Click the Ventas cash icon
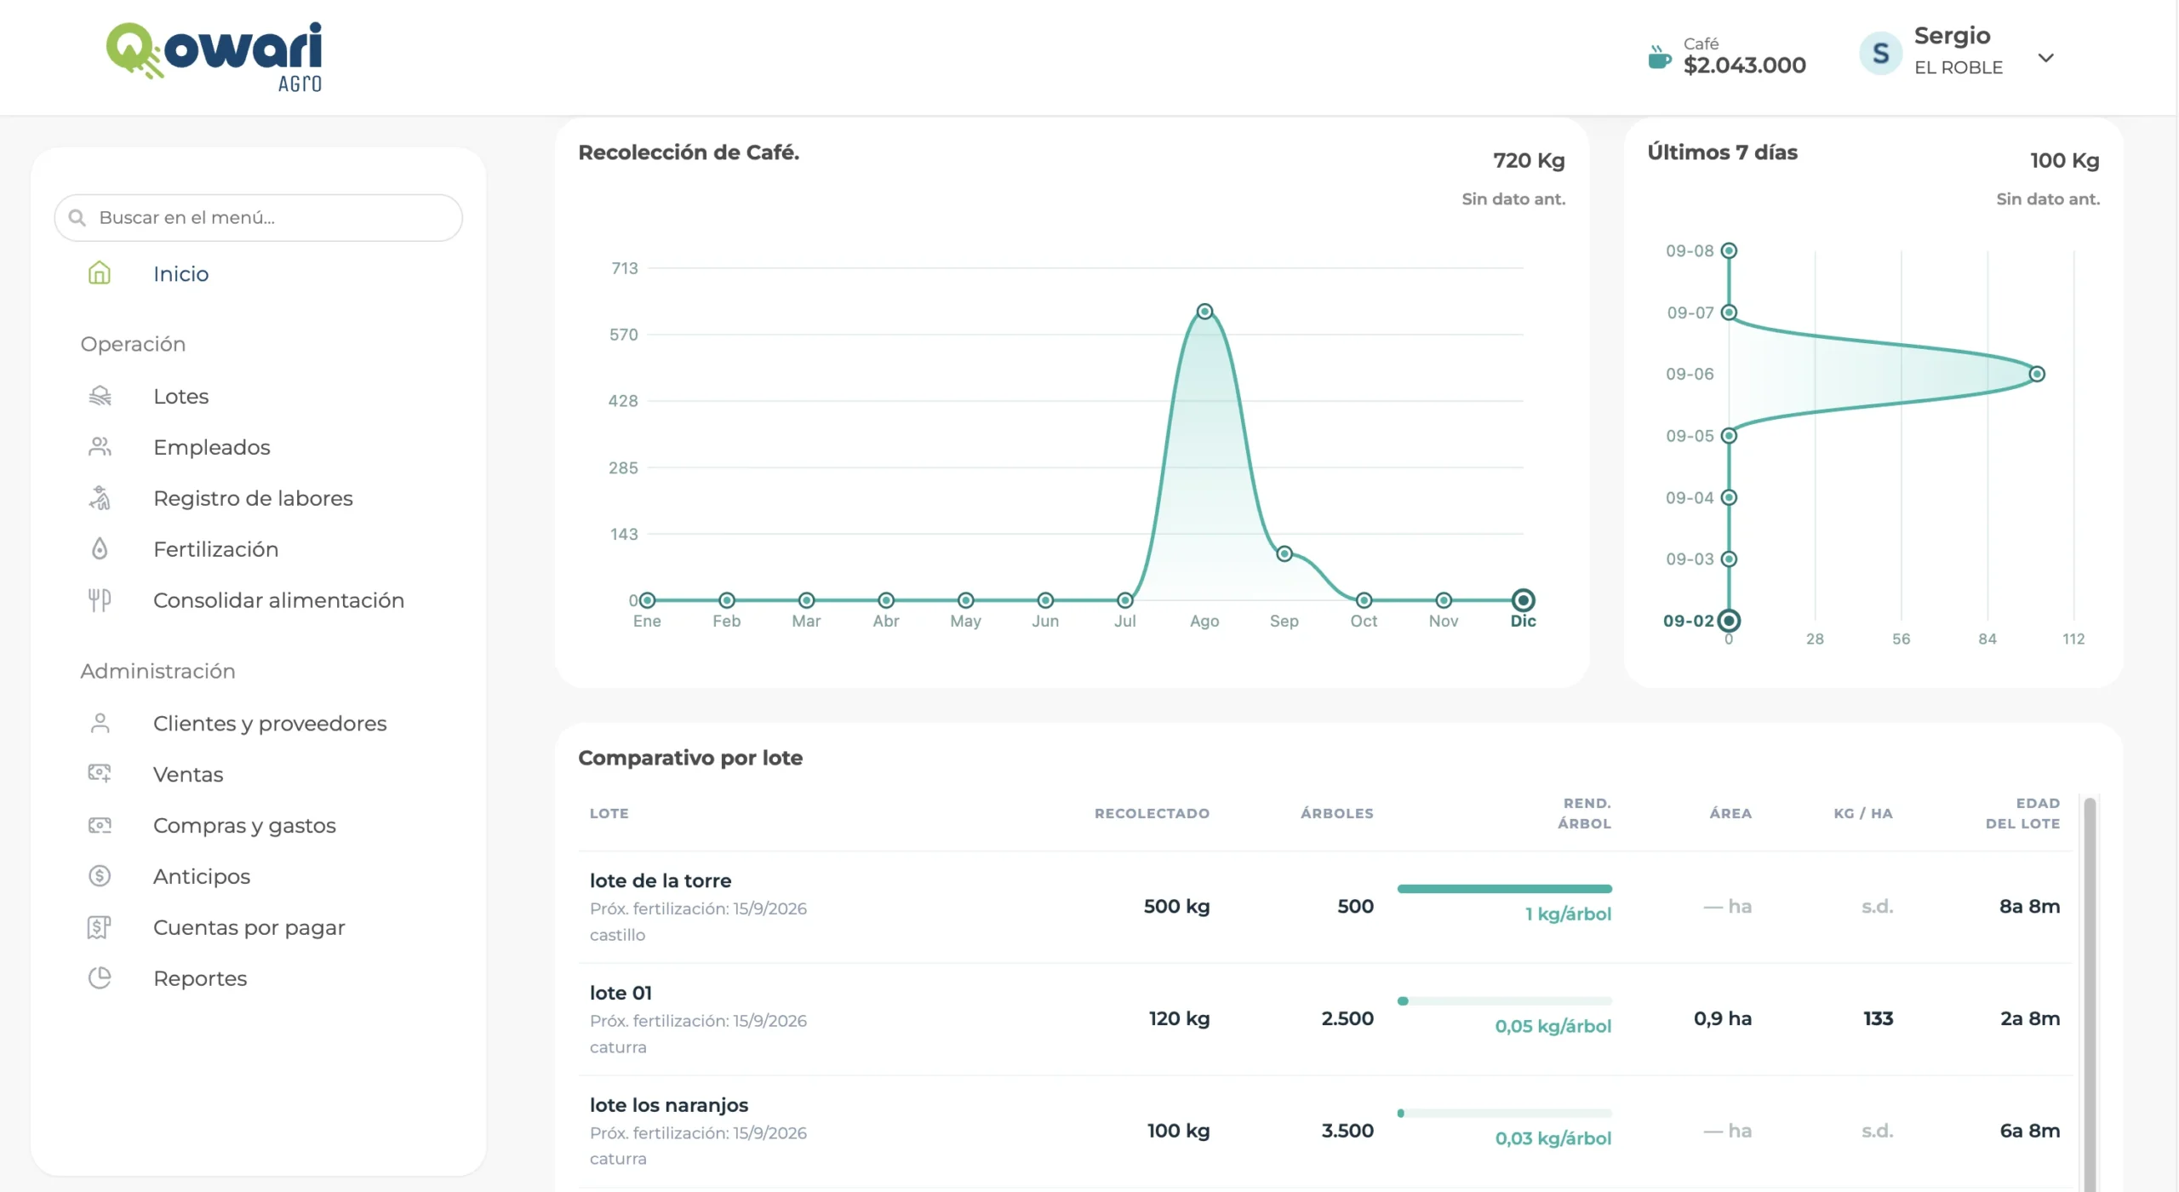Viewport: 2179px width, 1192px height. pyautogui.click(x=100, y=774)
